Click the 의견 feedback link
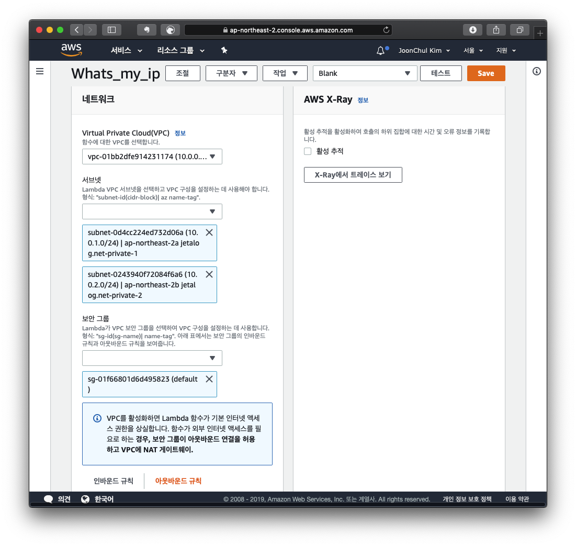 point(64,499)
